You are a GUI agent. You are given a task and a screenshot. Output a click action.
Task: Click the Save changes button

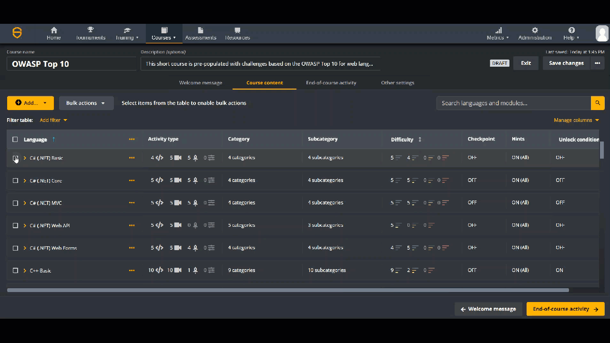pos(566,63)
